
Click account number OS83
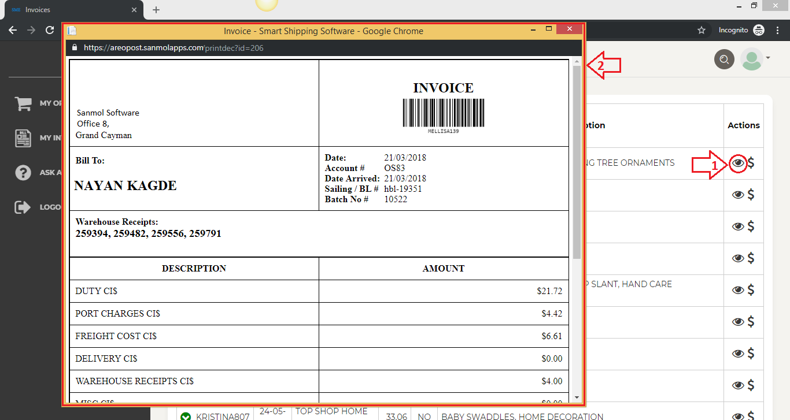[x=394, y=168]
